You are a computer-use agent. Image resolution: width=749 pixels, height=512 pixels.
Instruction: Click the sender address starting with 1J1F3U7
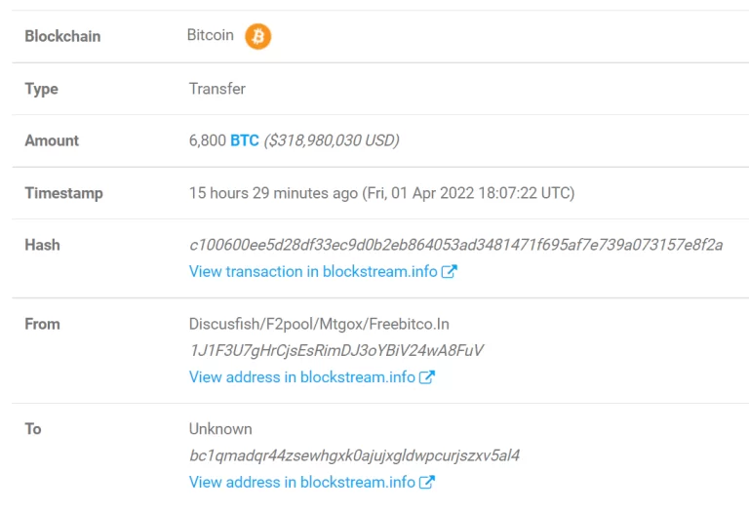(336, 350)
